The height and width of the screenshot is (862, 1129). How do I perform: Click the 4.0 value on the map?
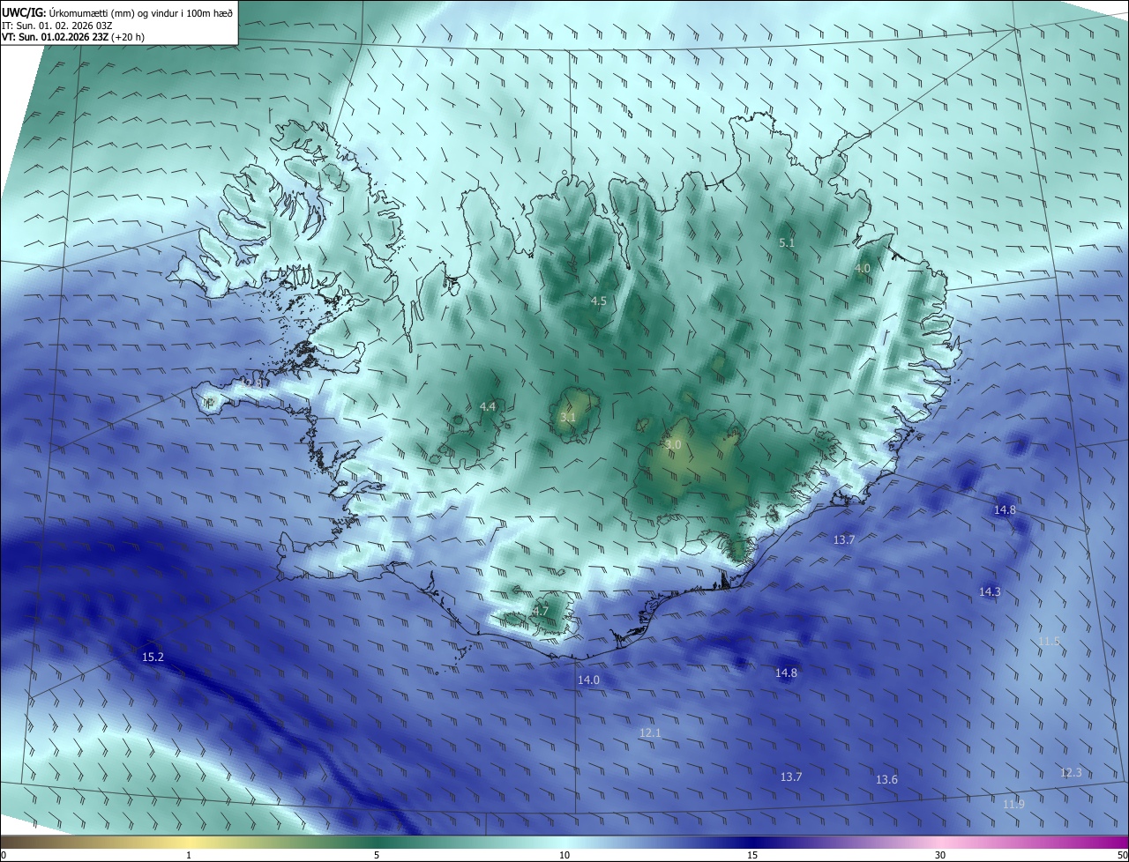(x=863, y=268)
